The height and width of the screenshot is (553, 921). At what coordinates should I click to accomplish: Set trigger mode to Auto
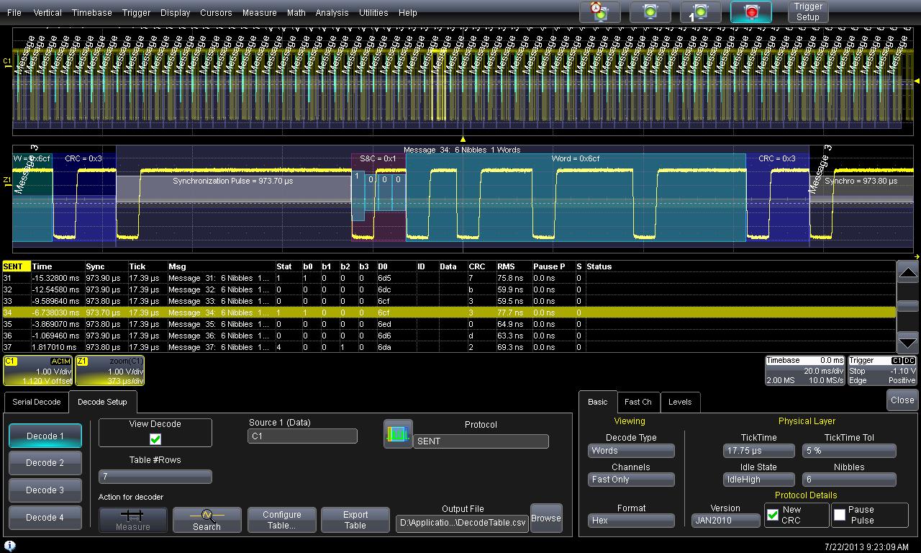tap(599, 12)
